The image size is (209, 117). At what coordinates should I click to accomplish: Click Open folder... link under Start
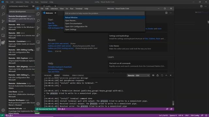click(53, 25)
